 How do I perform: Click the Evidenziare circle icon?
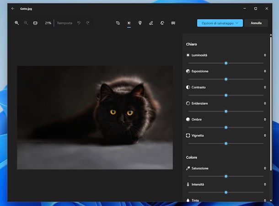point(188,103)
